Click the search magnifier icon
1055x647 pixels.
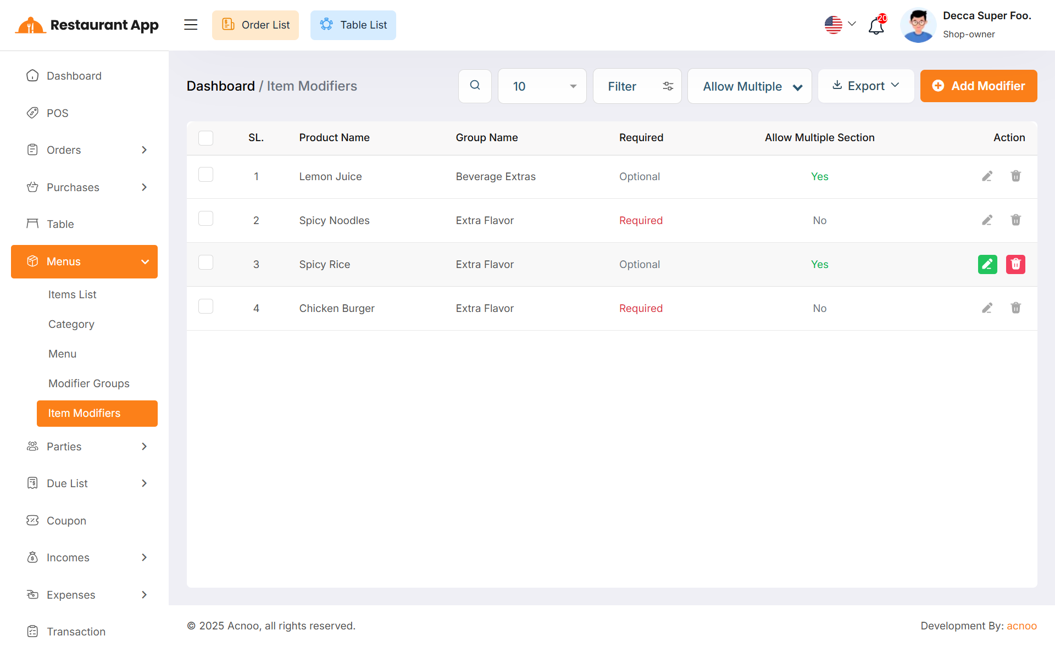pos(475,86)
